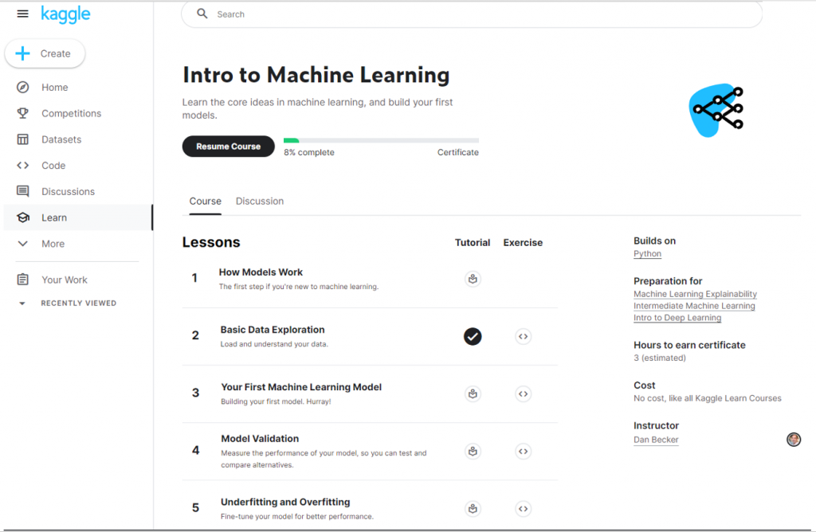Click the course network logo graphic
The image size is (816, 532).
pyautogui.click(x=716, y=110)
